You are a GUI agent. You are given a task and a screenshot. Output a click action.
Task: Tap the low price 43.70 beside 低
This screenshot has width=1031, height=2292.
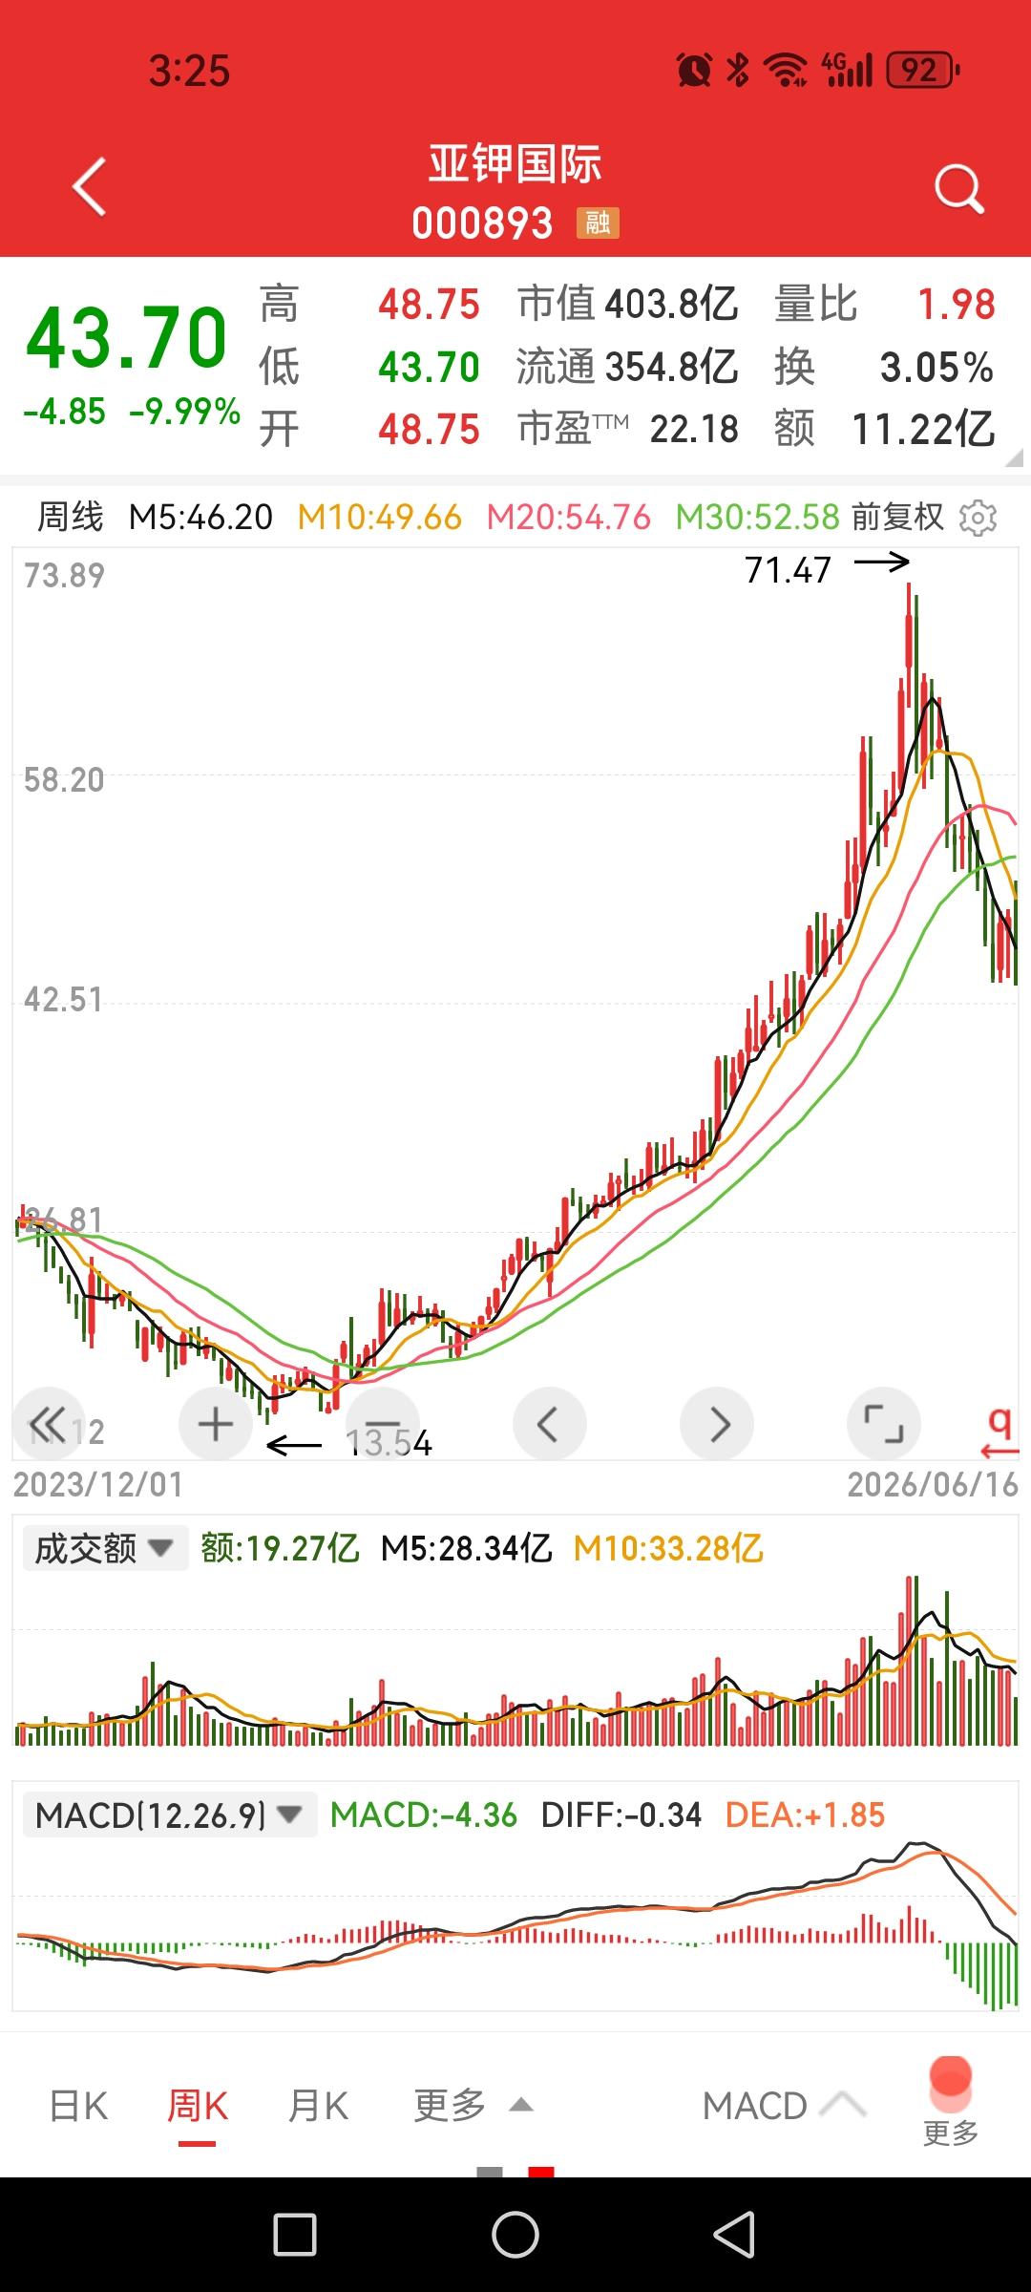pos(429,367)
